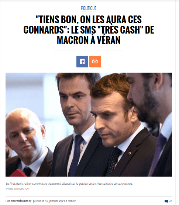The width and height of the screenshot is (179, 205).
Task: Send the article by email icon
Action: coord(95,62)
